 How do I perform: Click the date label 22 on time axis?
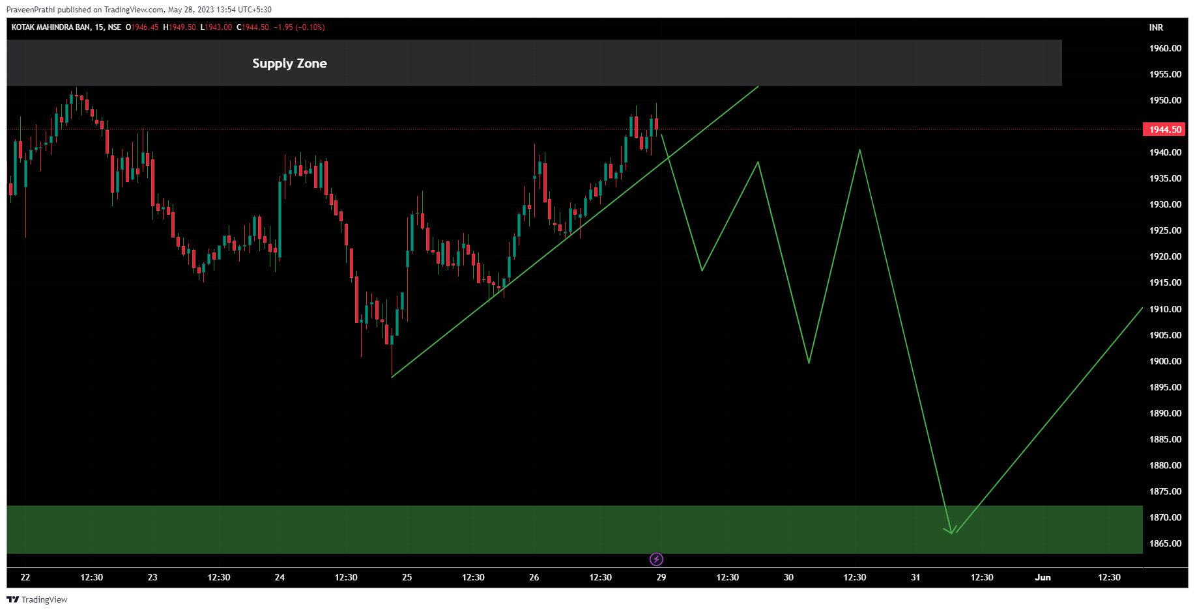[25, 577]
